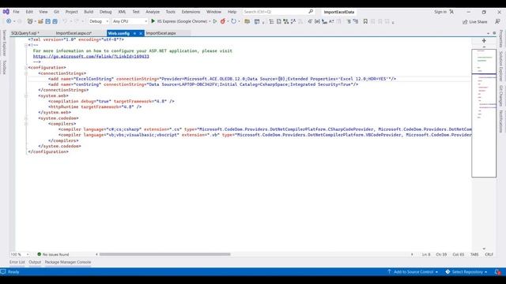Open the Output panel tab
The image size is (506, 284).
[x=35, y=262]
